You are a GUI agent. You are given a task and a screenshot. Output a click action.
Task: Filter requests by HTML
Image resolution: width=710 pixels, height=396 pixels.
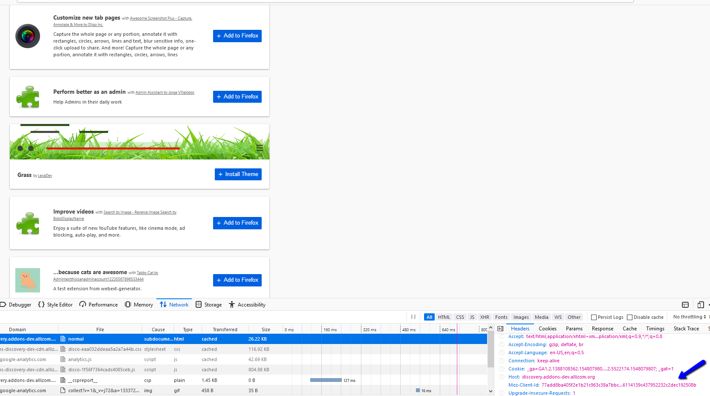click(x=444, y=317)
